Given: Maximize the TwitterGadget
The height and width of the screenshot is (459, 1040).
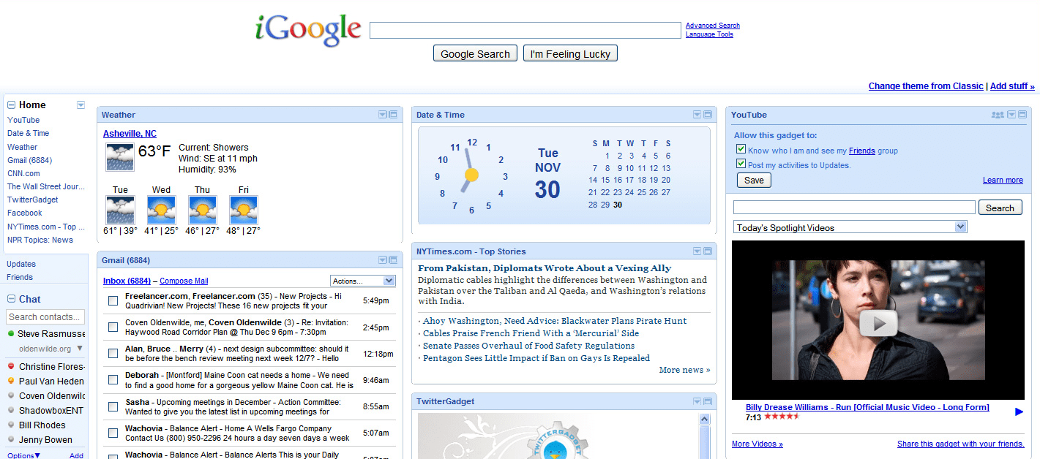Looking at the screenshot, I should (708, 401).
